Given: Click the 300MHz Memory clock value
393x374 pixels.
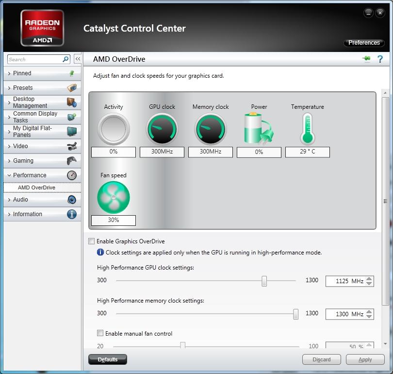Looking at the screenshot, I should (211, 152).
